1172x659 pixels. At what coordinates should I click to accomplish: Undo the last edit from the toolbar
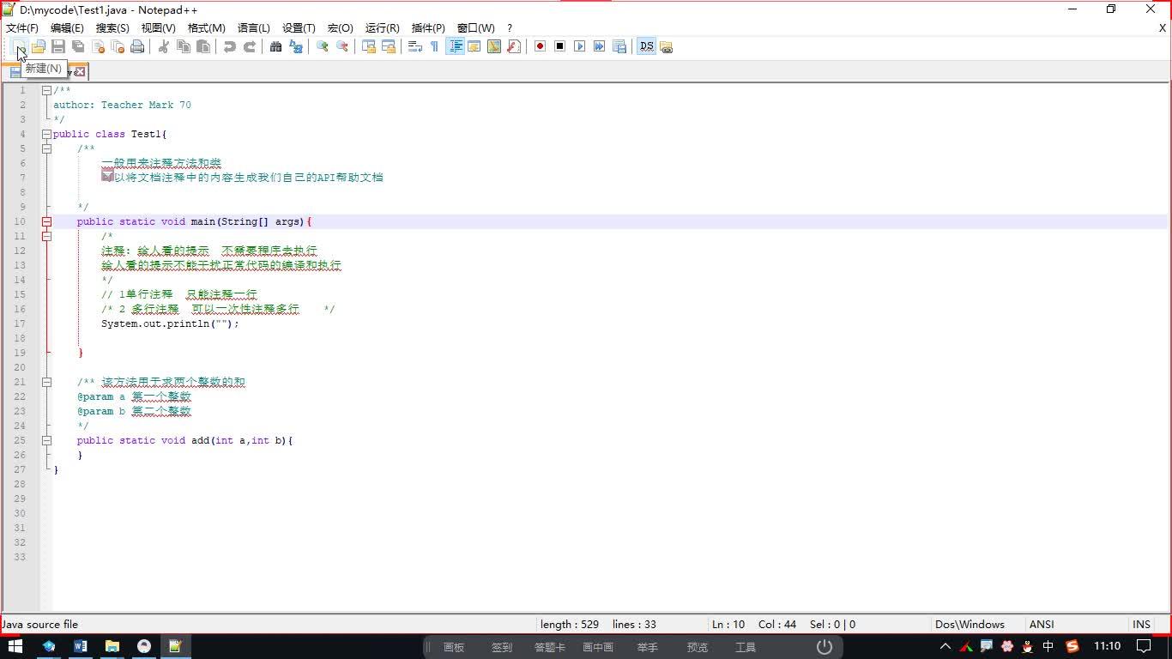point(229,46)
